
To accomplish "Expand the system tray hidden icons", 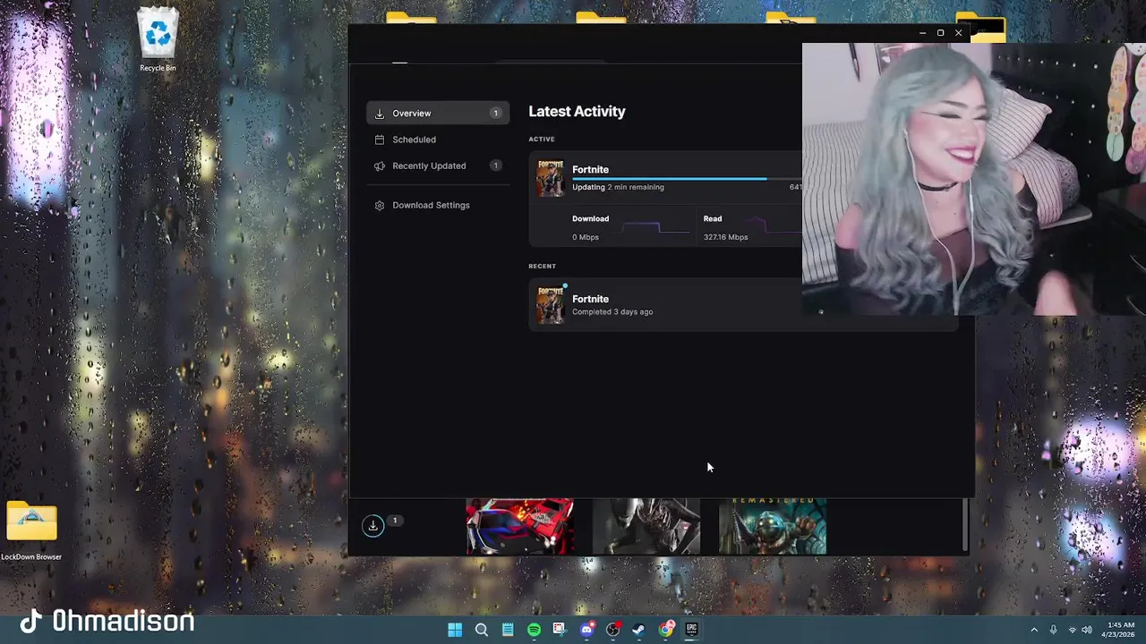I will point(1034,630).
